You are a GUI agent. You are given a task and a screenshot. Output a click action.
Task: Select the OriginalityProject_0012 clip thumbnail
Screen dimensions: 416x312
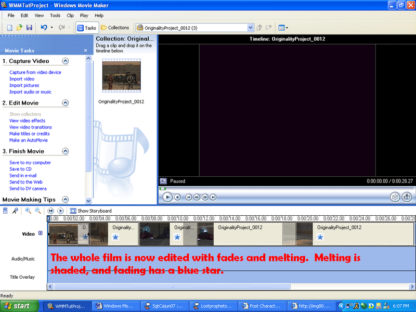(x=121, y=76)
